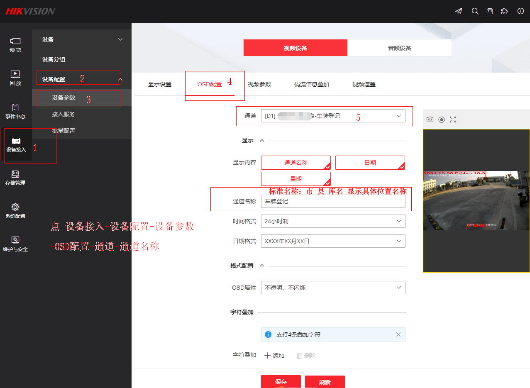Open the search icon in the top bar
The width and height of the screenshot is (530, 388).
[475, 11]
